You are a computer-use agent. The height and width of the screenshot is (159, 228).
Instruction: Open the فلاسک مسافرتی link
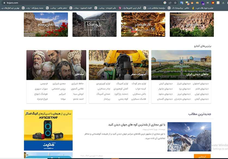(139, 99)
